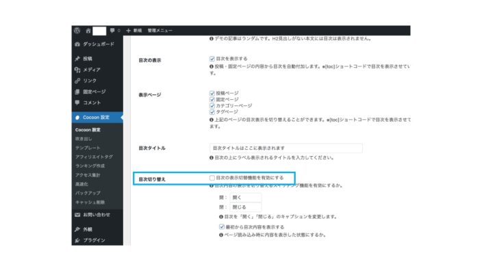Image resolution: width=482 pixels, height=271 pixels.
Task: Open the ランキング作成 submenu item
Action: [x=90, y=166]
